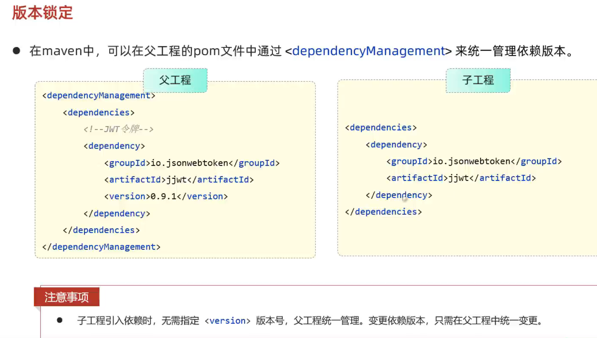Click the groupId line in the parent project code
597x338 pixels.
(192, 163)
